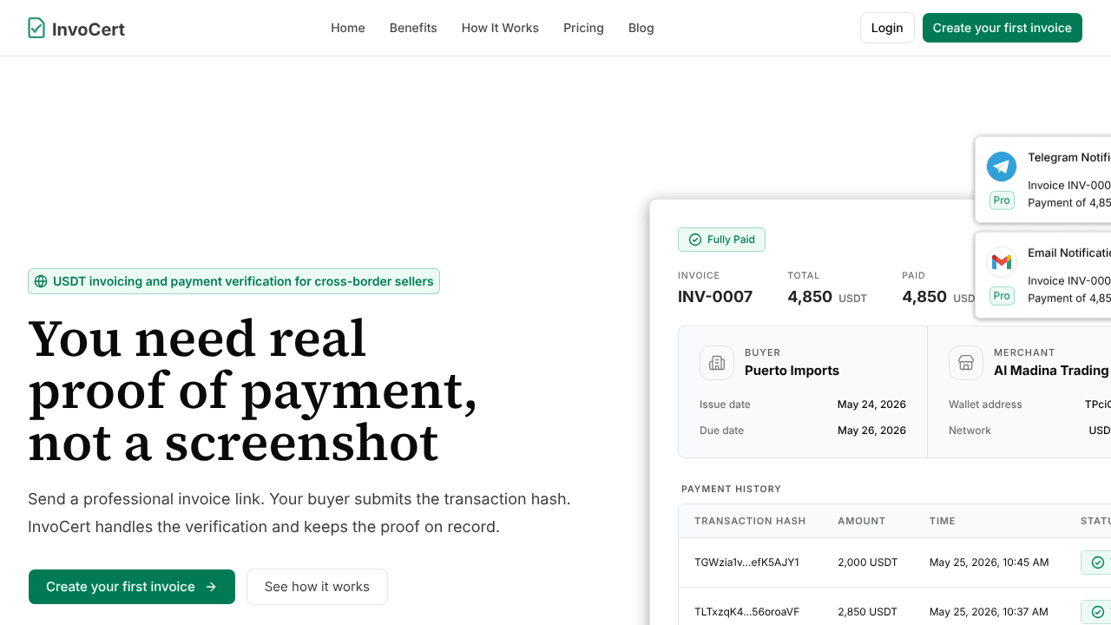Click status check icon for 2,000 USDT row
The height and width of the screenshot is (625, 1111).
point(1097,562)
